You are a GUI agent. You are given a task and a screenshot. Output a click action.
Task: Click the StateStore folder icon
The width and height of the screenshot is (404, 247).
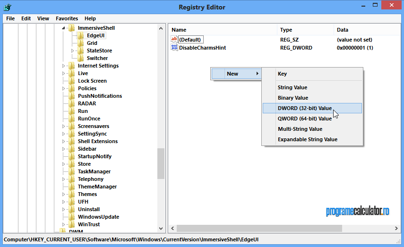click(x=81, y=51)
